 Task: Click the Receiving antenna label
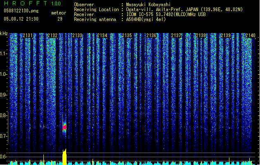tap(95, 19)
